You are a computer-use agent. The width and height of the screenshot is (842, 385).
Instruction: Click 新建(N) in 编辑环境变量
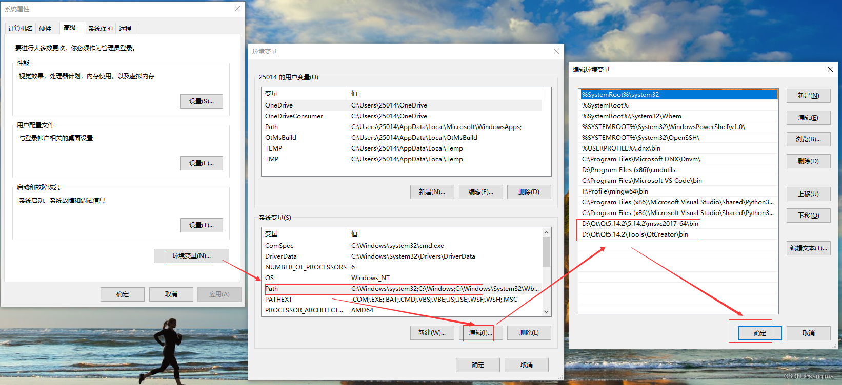click(808, 96)
